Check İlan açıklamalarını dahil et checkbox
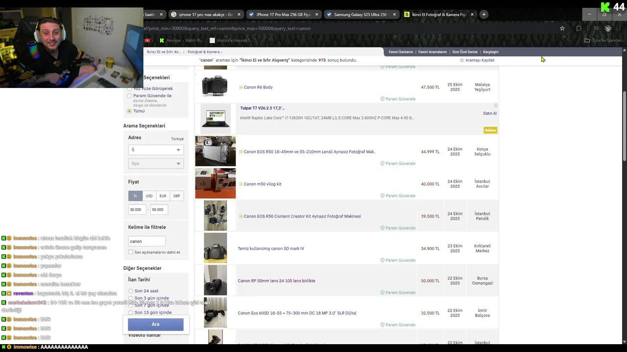The image size is (627, 352). tap(130, 252)
